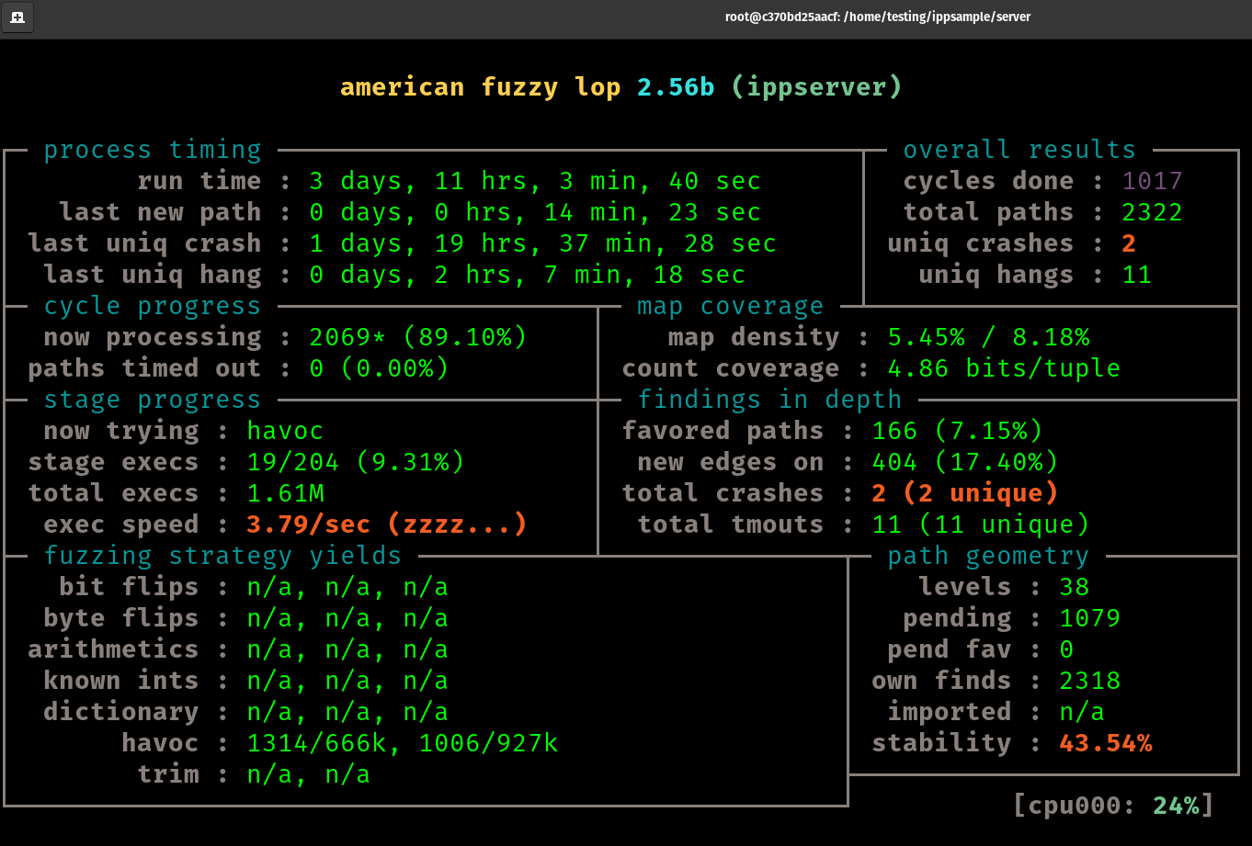Click the new tab icon in title bar
Viewport: 1252px width, 846px height.
[17, 17]
